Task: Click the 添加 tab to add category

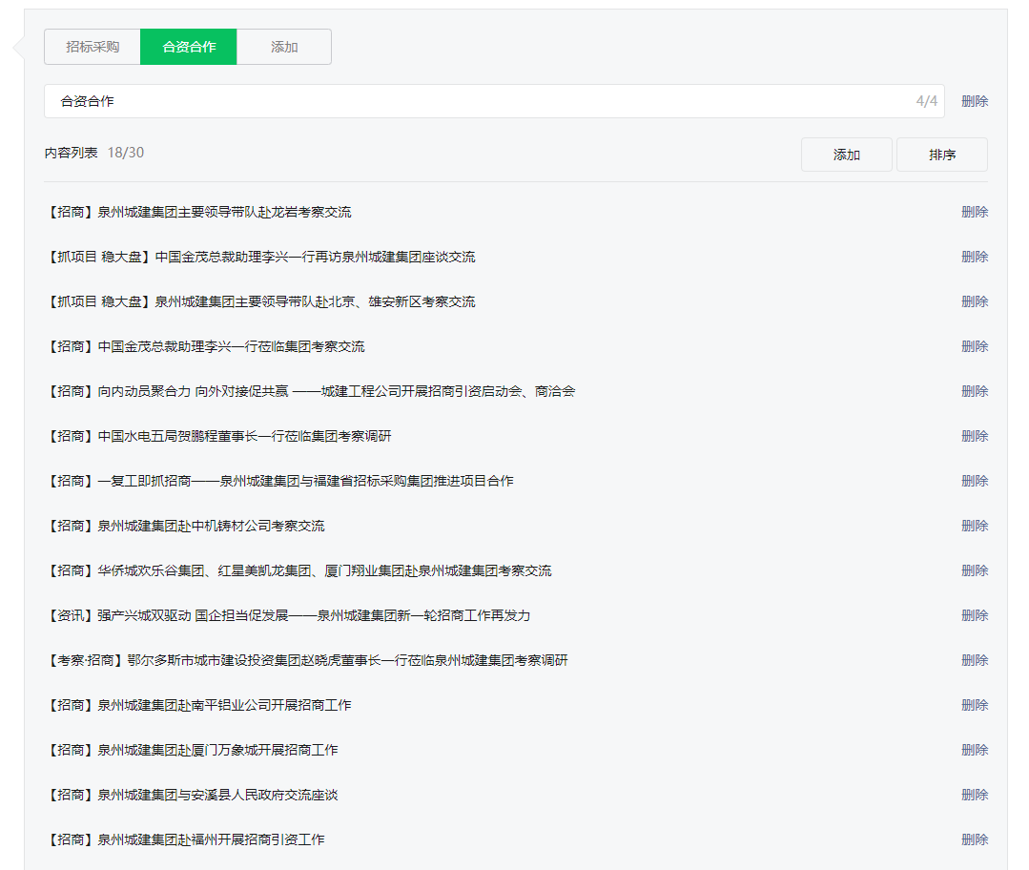Action: tap(284, 47)
